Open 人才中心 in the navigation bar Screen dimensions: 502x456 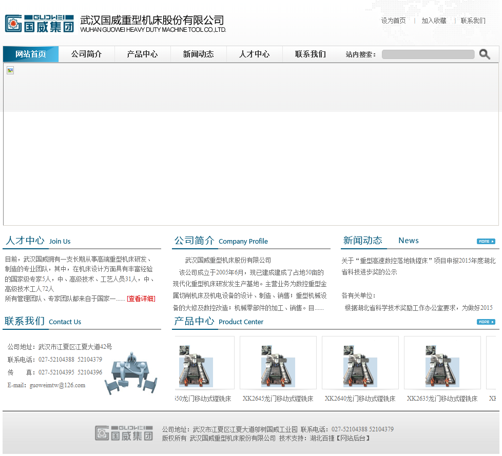254,54
